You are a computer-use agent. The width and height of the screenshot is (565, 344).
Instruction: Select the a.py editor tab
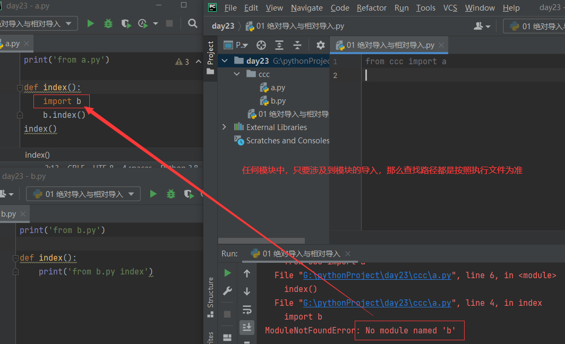(x=12, y=44)
